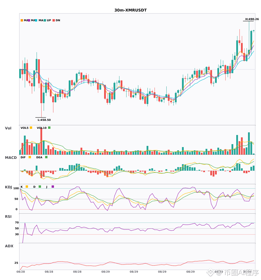The image size is (261, 280).
Task: Click the Vol panel label
Action: pyautogui.click(x=8, y=128)
